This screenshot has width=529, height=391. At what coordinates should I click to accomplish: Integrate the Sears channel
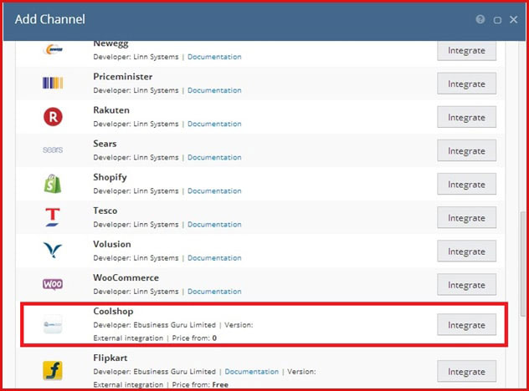(x=466, y=150)
